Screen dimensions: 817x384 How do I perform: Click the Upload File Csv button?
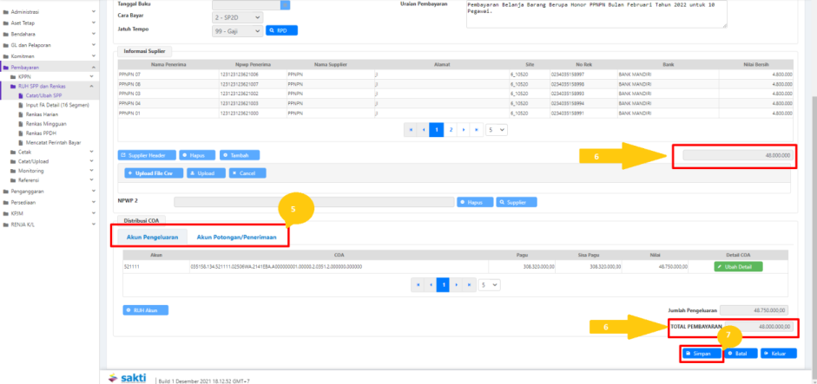pos(151,173)
